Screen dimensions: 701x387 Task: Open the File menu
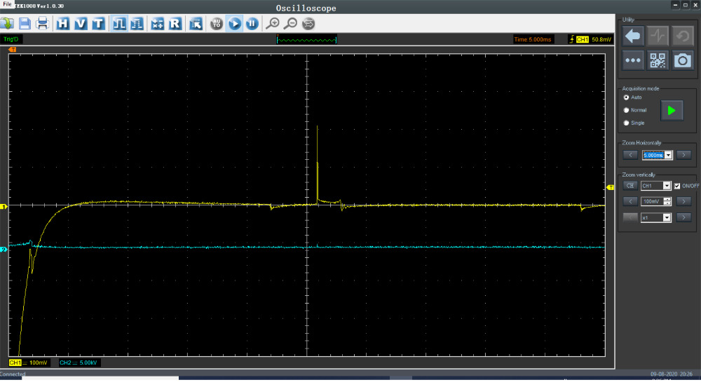point(7,4)
